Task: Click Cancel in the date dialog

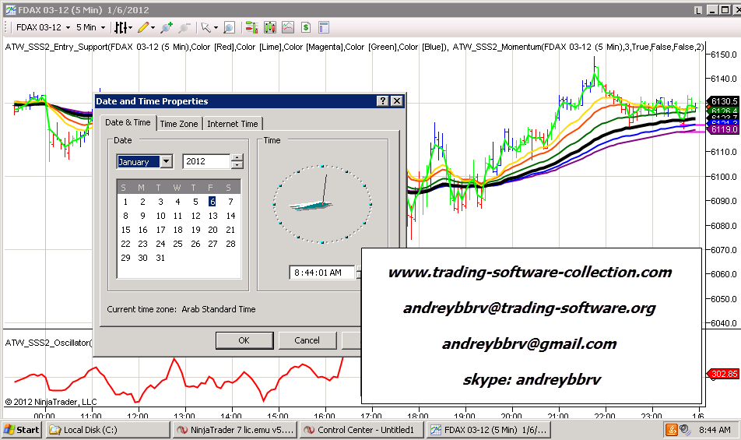Action: 307,340
